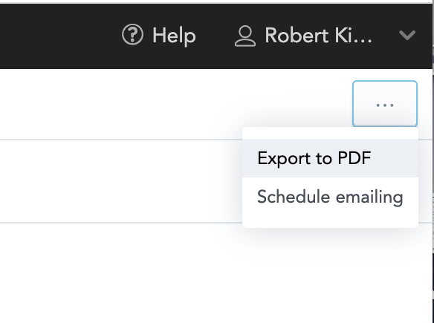Click the three-dot ellipsis icon
Screen dimensions: 434x323
click(385, 105)
